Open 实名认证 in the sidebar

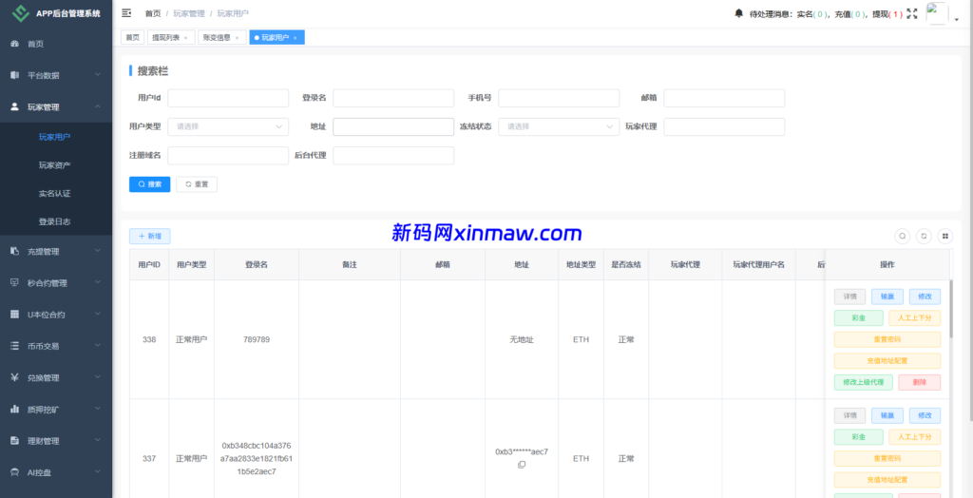pos(54,194)
